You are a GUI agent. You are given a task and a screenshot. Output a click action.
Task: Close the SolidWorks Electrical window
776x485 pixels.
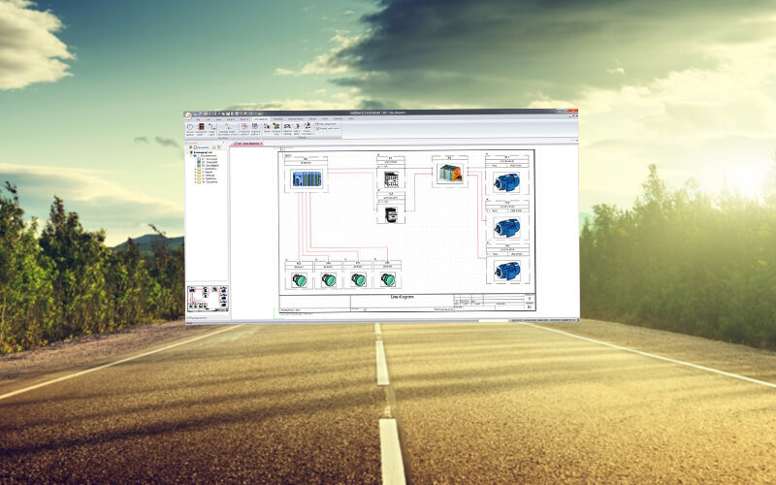point(574,112)
